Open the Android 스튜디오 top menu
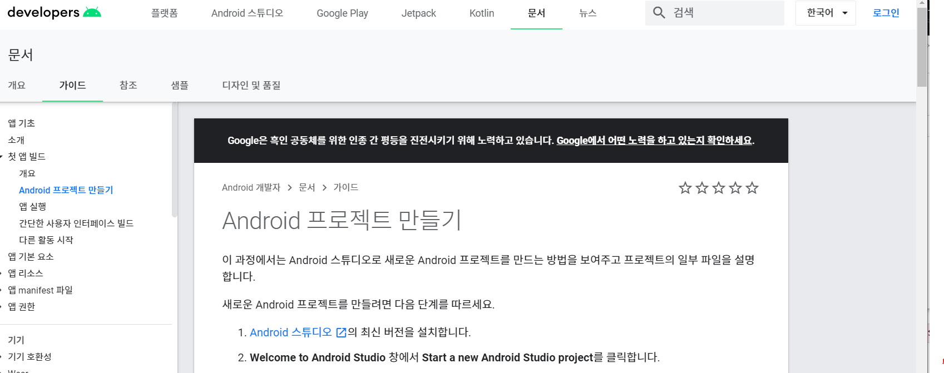The width and height of the screenshot is (944, 373). [x=248, y=13]
